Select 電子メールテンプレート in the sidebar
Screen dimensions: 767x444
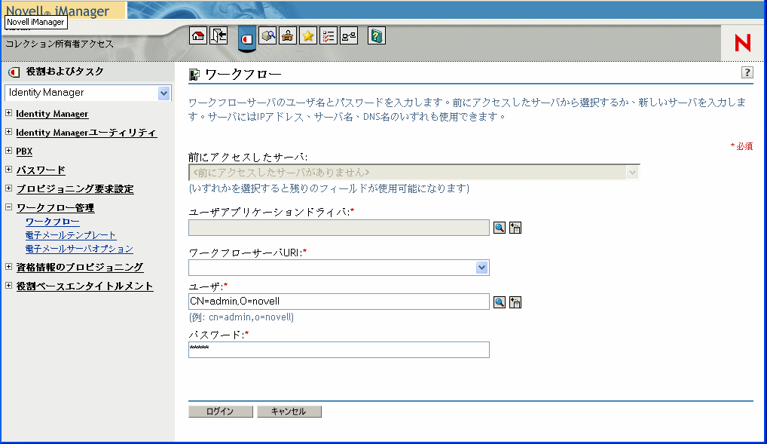[x=71, y=235]
